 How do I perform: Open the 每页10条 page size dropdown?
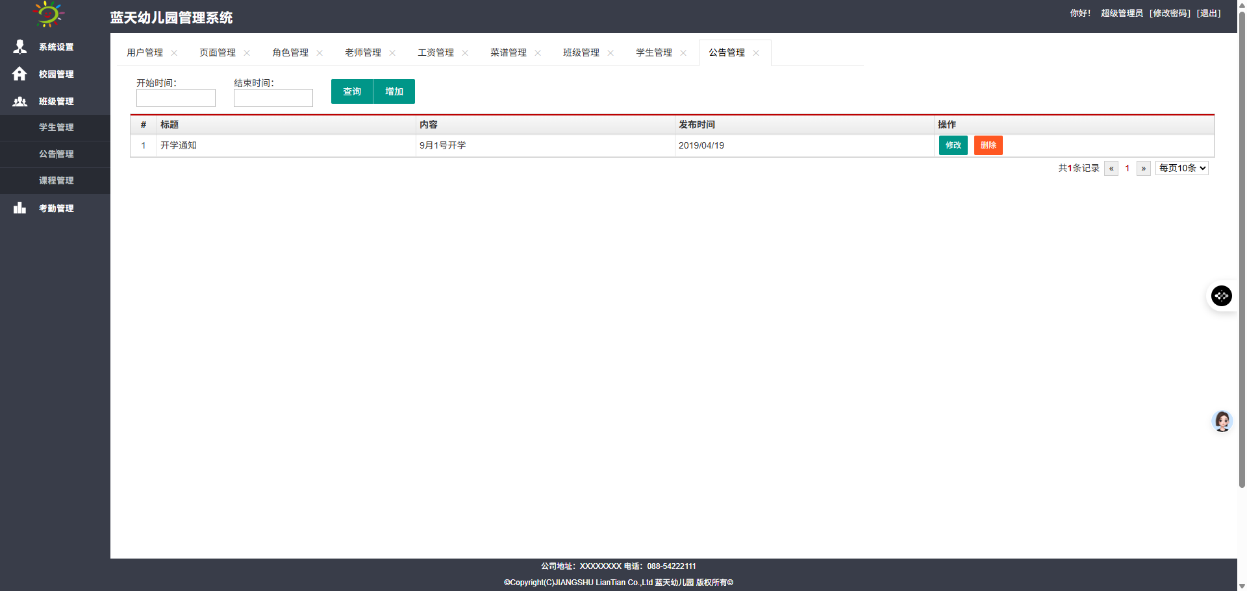click(x=1181, y=168)
